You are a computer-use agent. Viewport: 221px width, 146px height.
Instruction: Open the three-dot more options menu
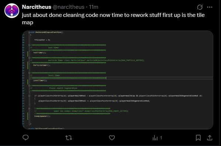point(210,7)
